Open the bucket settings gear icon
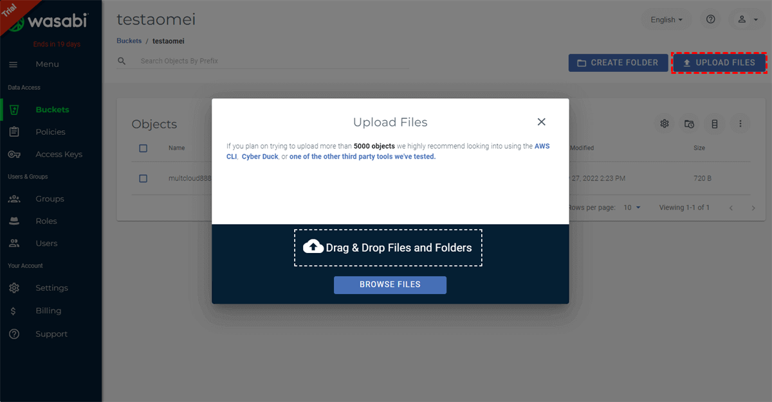772x402 pixels. [665, 123]
